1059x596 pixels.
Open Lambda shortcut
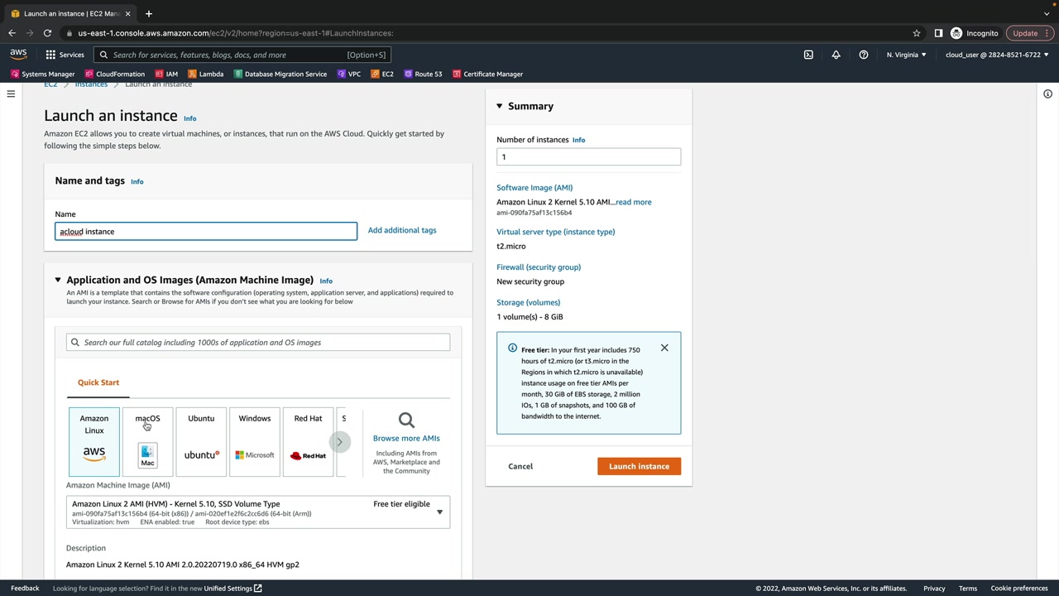click(x=206, y=74)
